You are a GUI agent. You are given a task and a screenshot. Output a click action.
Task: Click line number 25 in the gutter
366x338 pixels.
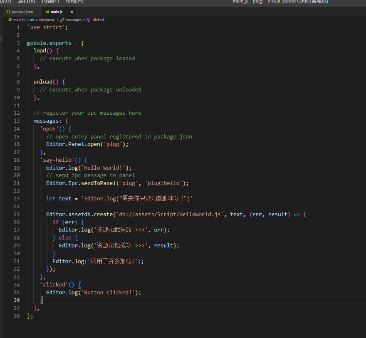pyautogui.click(x=17, y=214)
